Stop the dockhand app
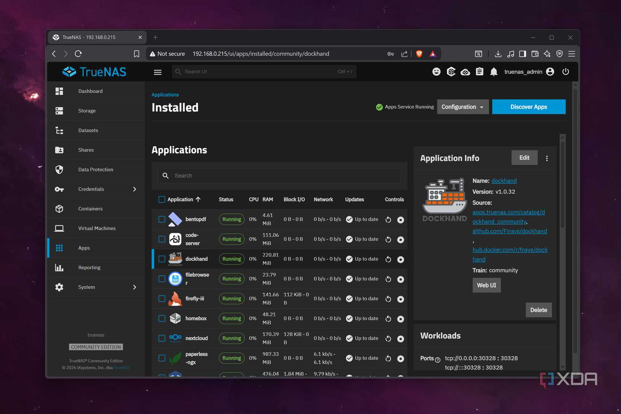The height and width of the screenshot is (414, 621). pos(400,259)
